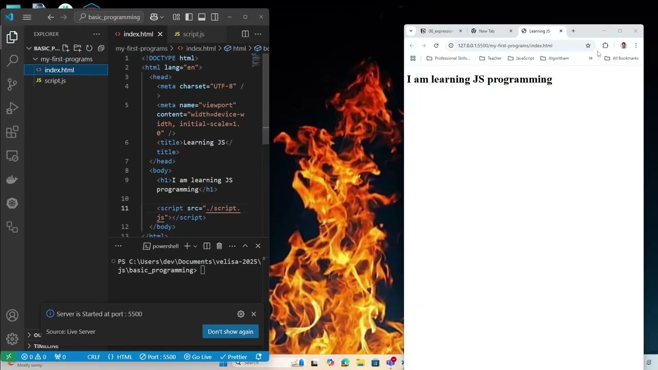Open editor more actions menu
Image resolution: width=658 pixels, height=370 pixels.
(258, 34)
